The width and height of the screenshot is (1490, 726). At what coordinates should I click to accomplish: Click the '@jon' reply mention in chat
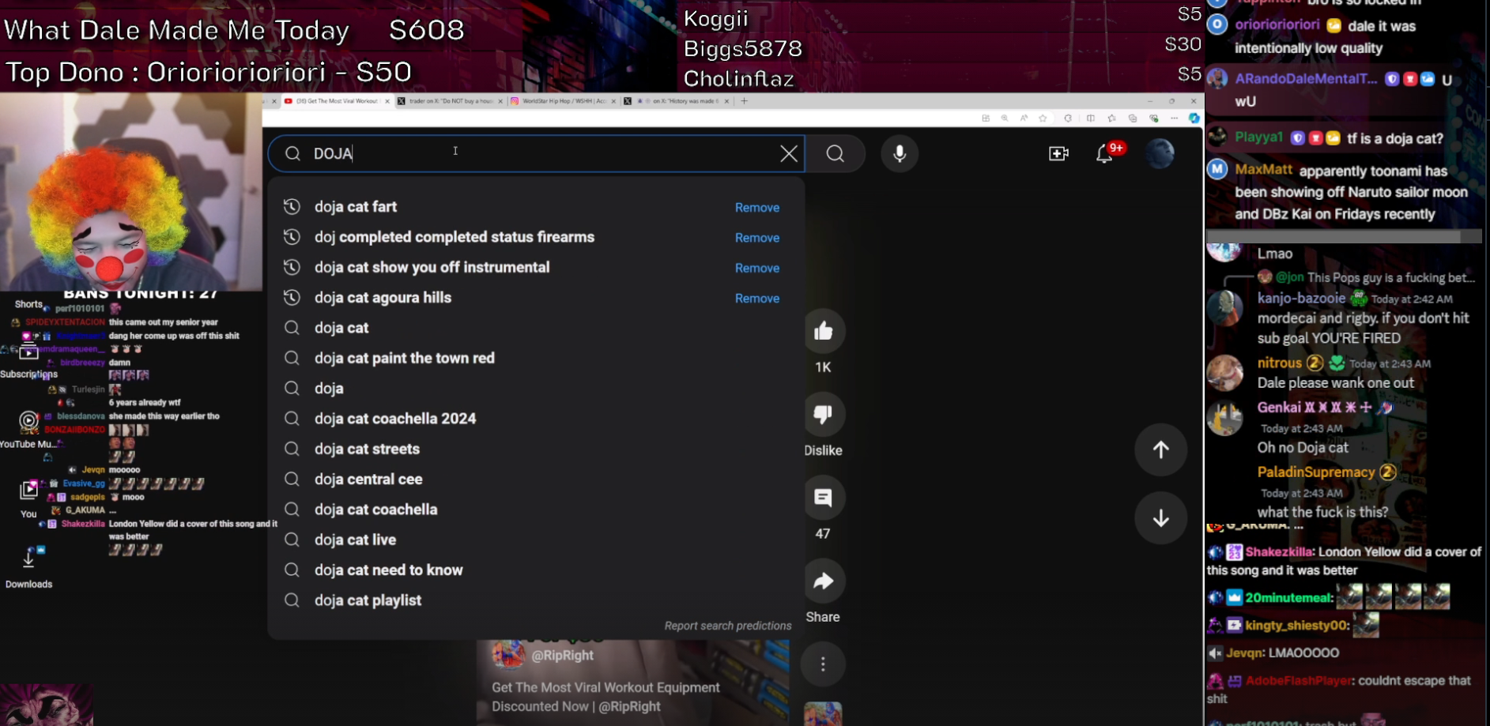(x=1290, y=277)
